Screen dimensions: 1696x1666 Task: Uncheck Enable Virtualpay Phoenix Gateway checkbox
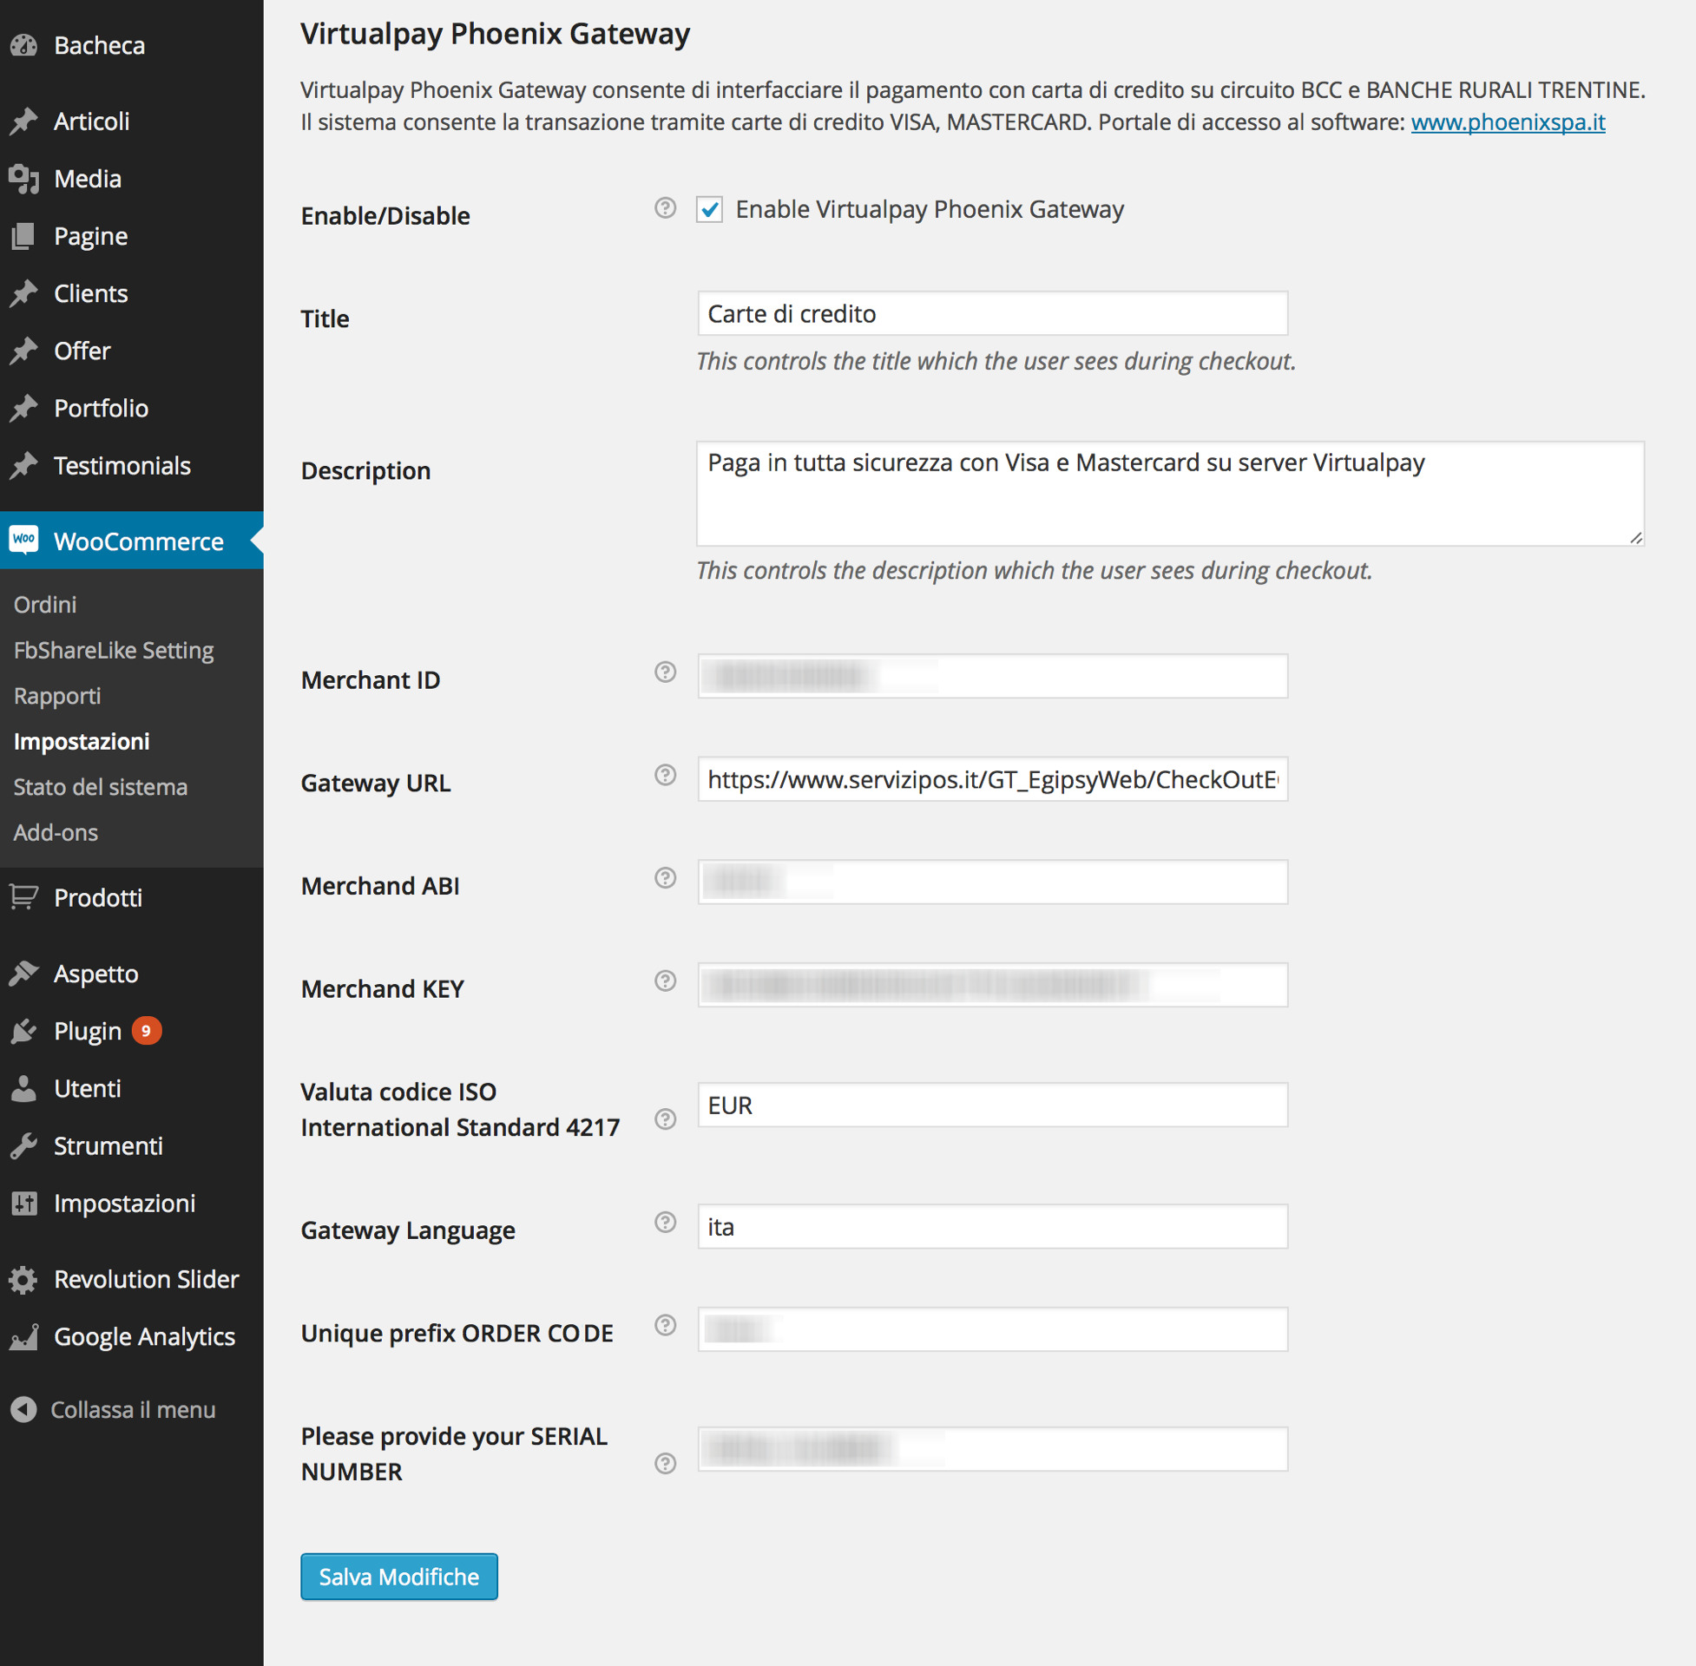click(709, 210)
